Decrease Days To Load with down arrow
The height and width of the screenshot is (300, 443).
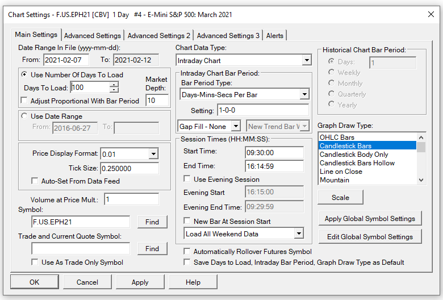(114, 90)
